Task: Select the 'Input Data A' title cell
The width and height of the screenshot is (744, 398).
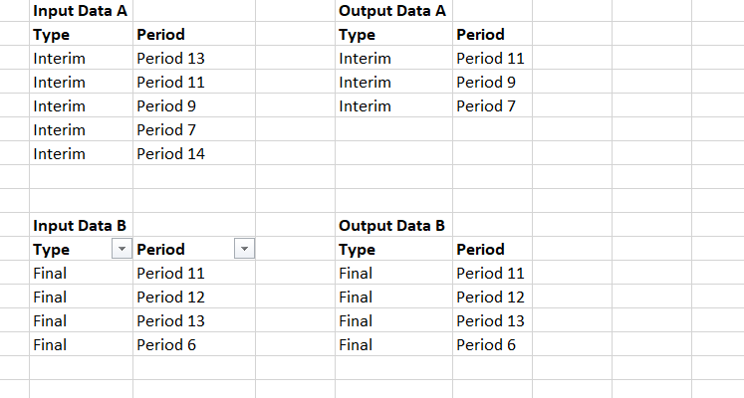Action: 74,11
